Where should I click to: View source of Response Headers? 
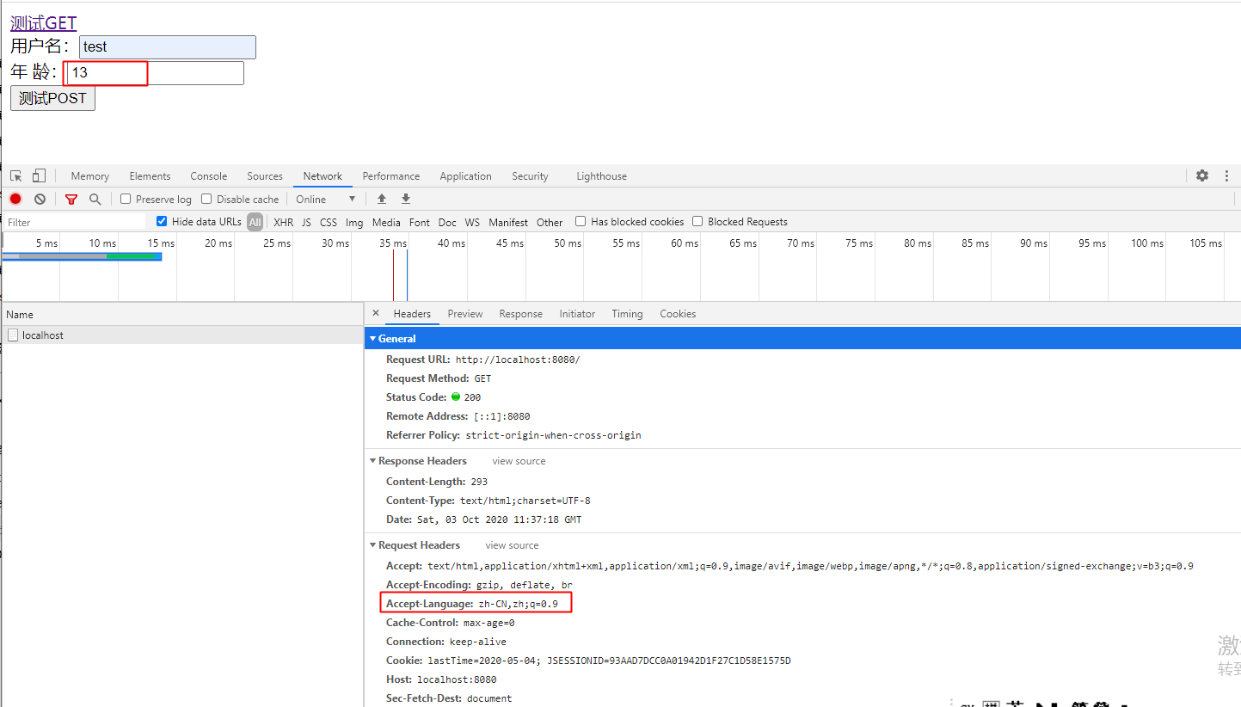pyautogui.click(x=519, y=461)
